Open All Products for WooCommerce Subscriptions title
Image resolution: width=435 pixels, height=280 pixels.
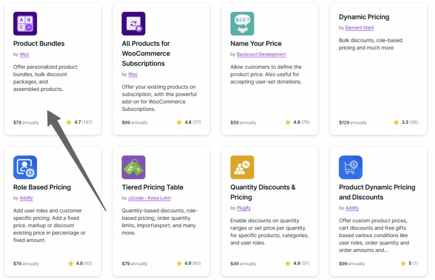[146, 53]
